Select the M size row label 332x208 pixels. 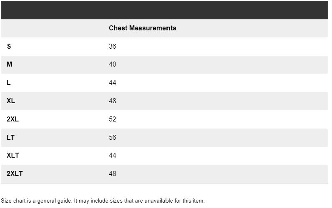pyautogui.click(x=9, y=64)
